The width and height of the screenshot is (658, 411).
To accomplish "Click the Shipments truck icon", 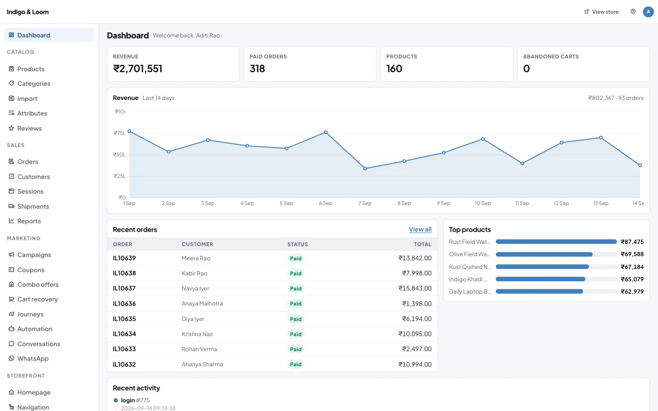I will pos(12,206).
